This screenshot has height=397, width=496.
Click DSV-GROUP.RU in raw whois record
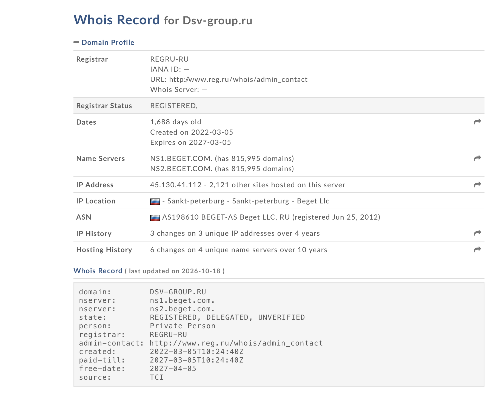coord(178,292)
